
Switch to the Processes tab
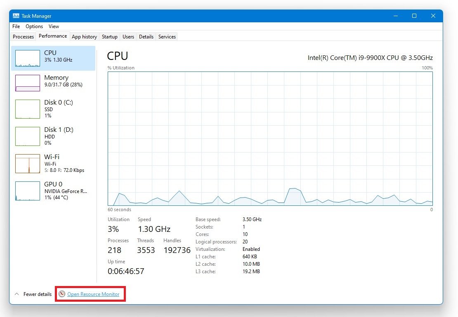[23, 36]
